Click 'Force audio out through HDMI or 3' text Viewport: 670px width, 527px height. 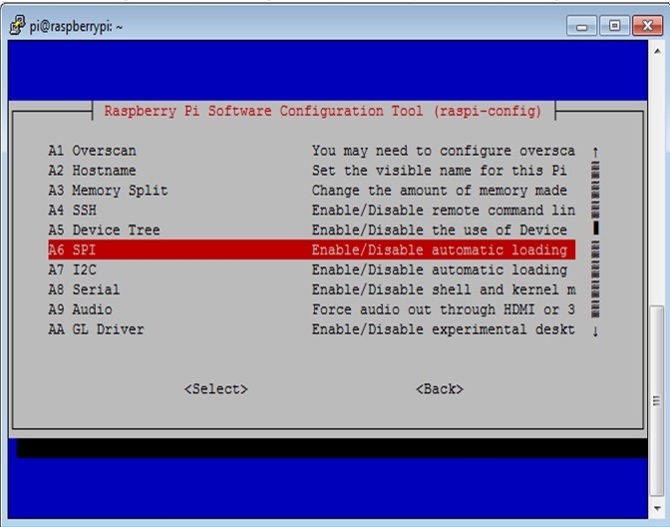click(443, 309)
